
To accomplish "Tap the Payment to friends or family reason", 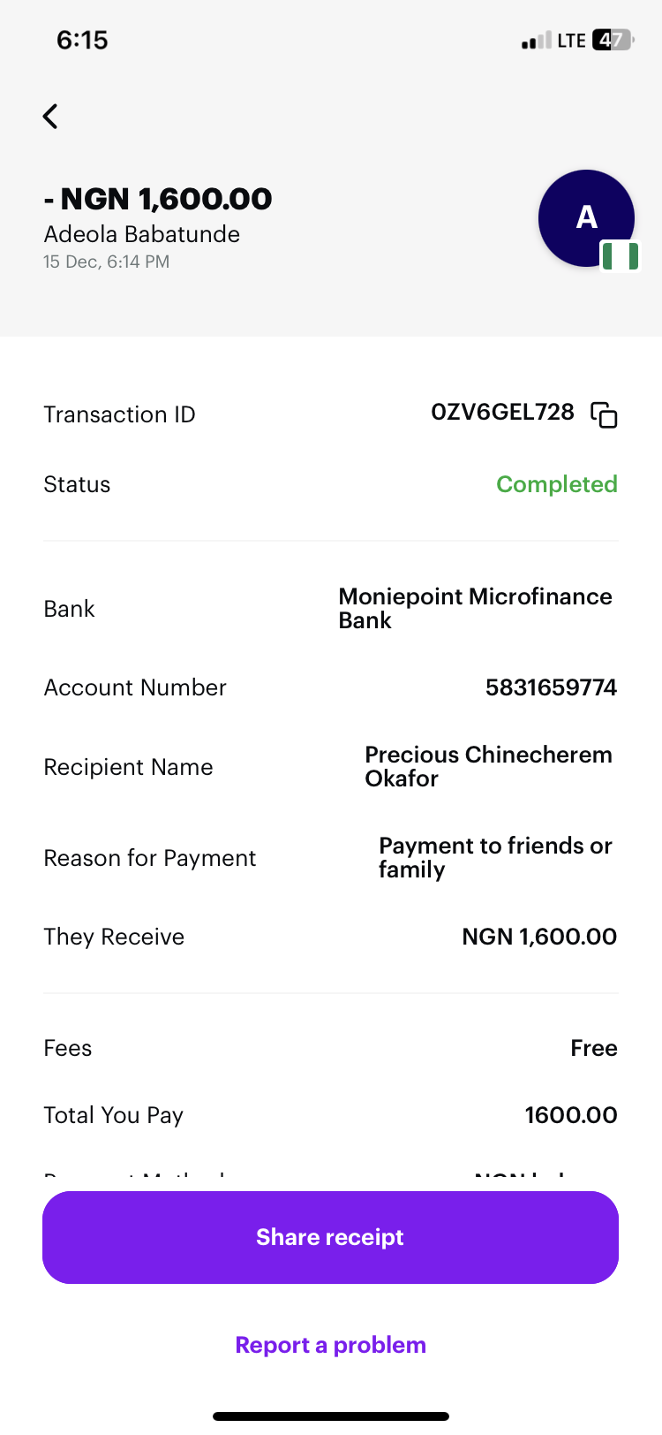I will click(495, 857).
